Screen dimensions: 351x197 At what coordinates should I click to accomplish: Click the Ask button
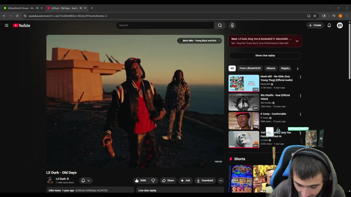pos(185,181)
